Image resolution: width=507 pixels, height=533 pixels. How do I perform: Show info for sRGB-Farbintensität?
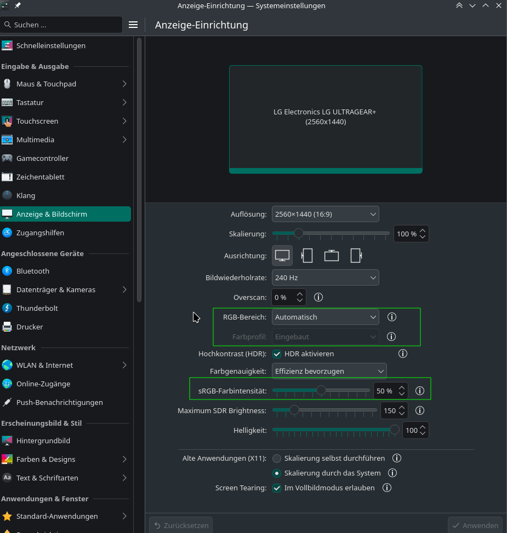pyautogui.click(x=420, y=391)
